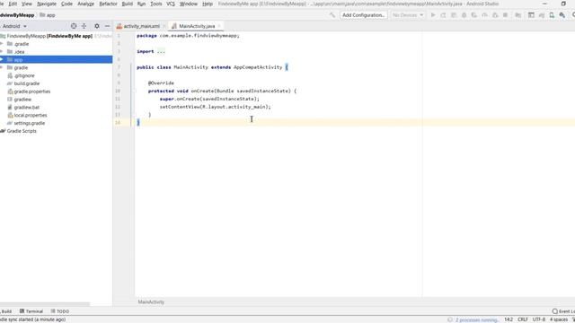Click the UTF-8 encoding status entry
This screenshot has width=575, height=323.
tap(539, 319)
